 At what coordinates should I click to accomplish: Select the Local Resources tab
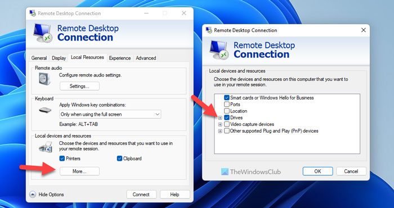point(87,57)
